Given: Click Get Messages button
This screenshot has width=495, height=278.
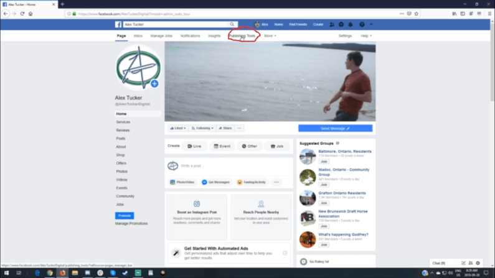Looking at the screenshot, I should pyautogui.click(x=216, y=182).
